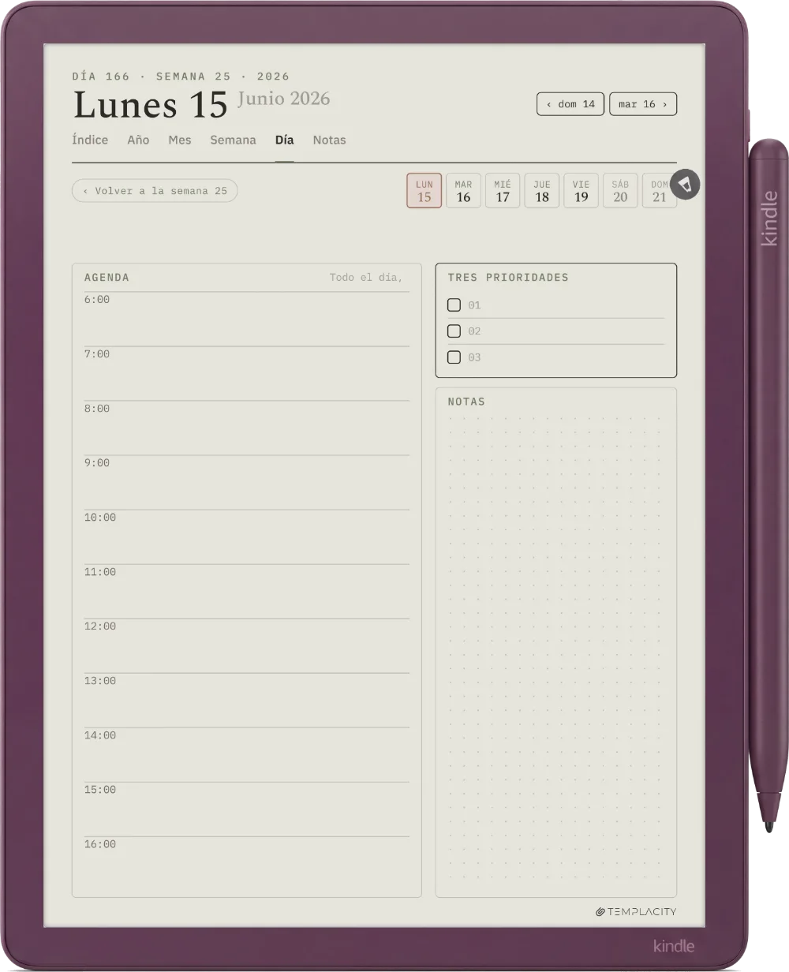Tap the 10:00 agenda slot
The width and height of the screenshot is (789, 972).
click(246, 536)
